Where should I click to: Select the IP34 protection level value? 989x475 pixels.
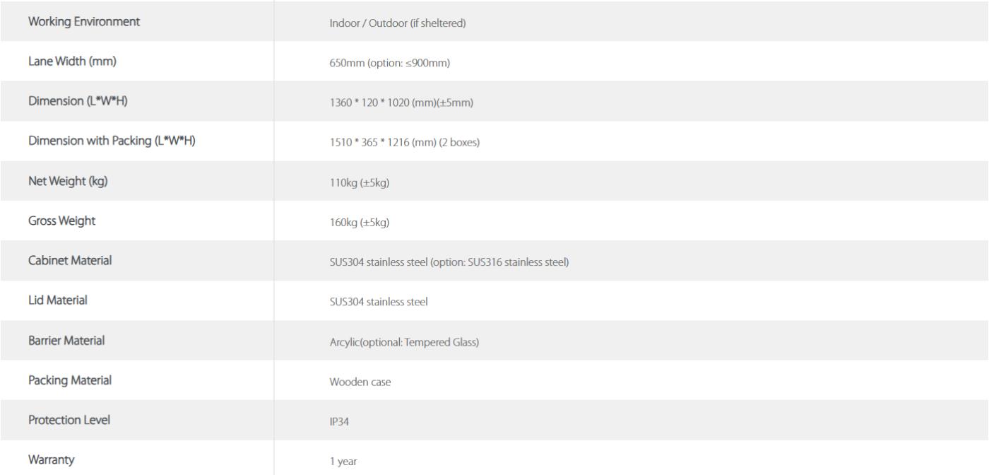tap(339, 422)
